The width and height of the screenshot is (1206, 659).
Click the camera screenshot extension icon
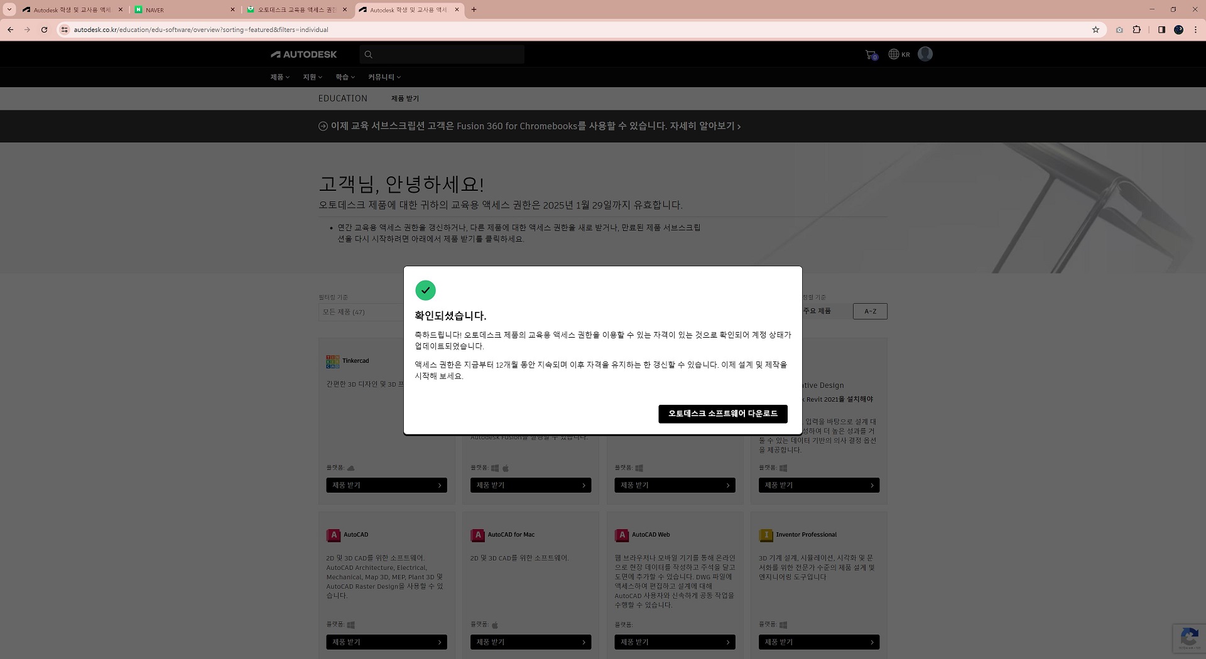point(1119,29)
